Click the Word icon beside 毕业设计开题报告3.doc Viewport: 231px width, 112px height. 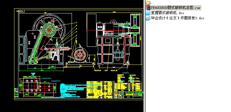click(148, 18)
